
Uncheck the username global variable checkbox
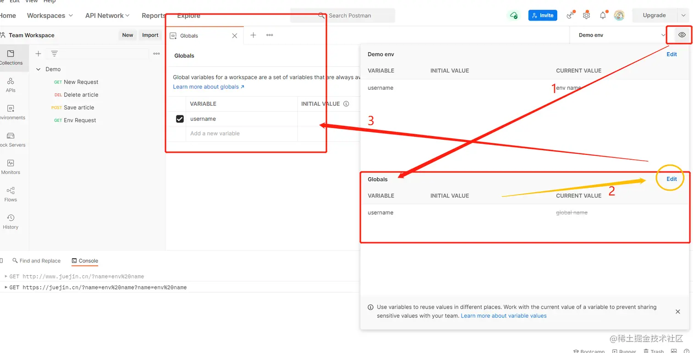pos(180,119)
